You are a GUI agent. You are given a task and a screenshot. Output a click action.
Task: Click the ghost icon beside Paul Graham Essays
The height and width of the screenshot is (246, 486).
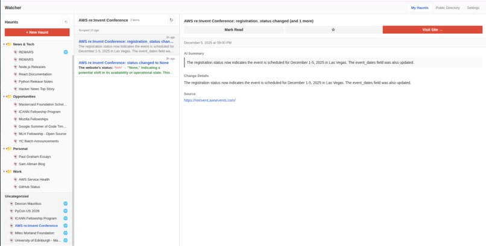pos(16,157)
